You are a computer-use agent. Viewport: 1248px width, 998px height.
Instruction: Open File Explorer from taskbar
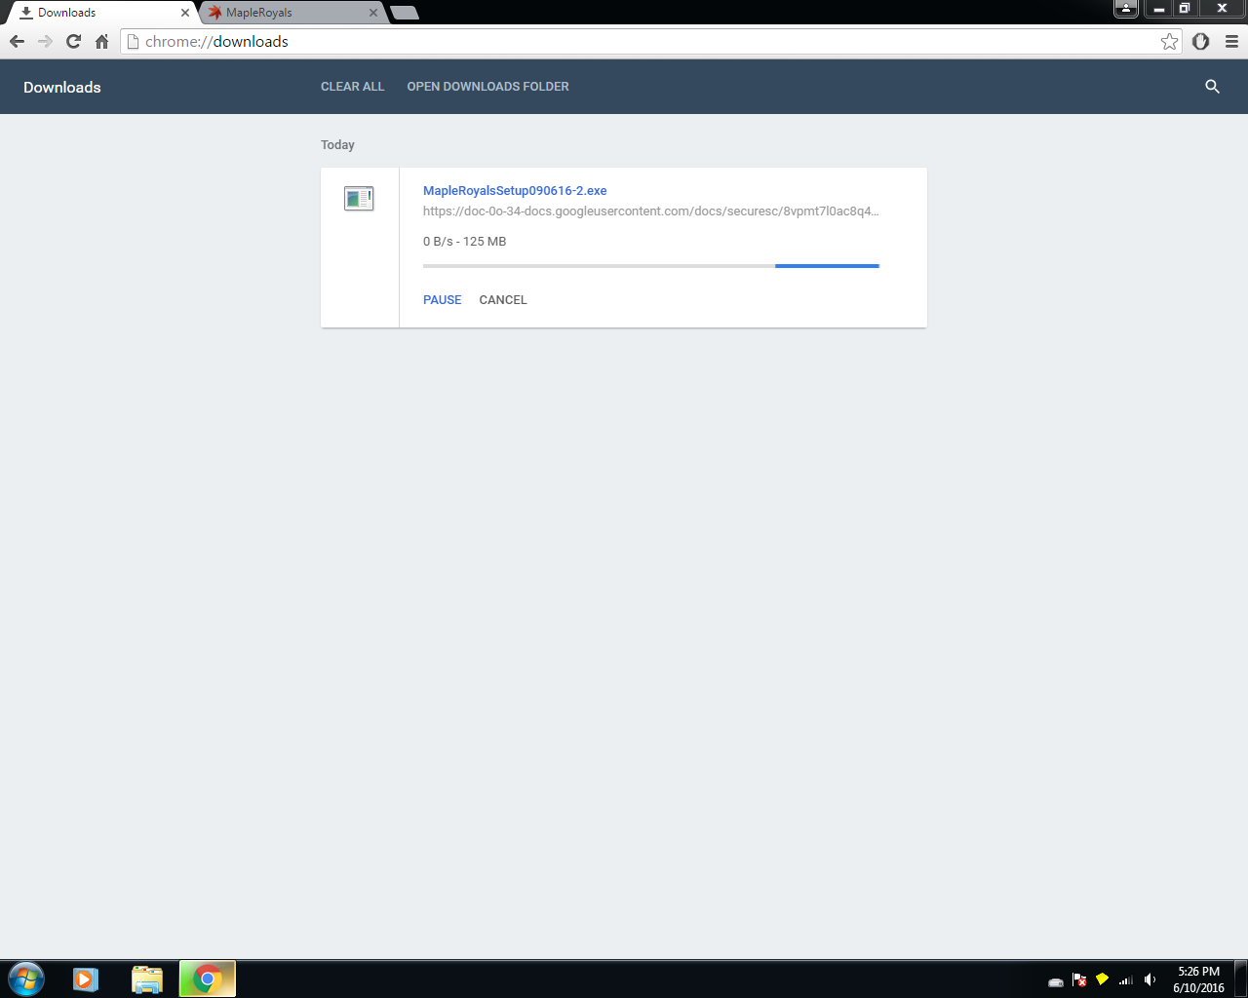(x=147, y=979)
